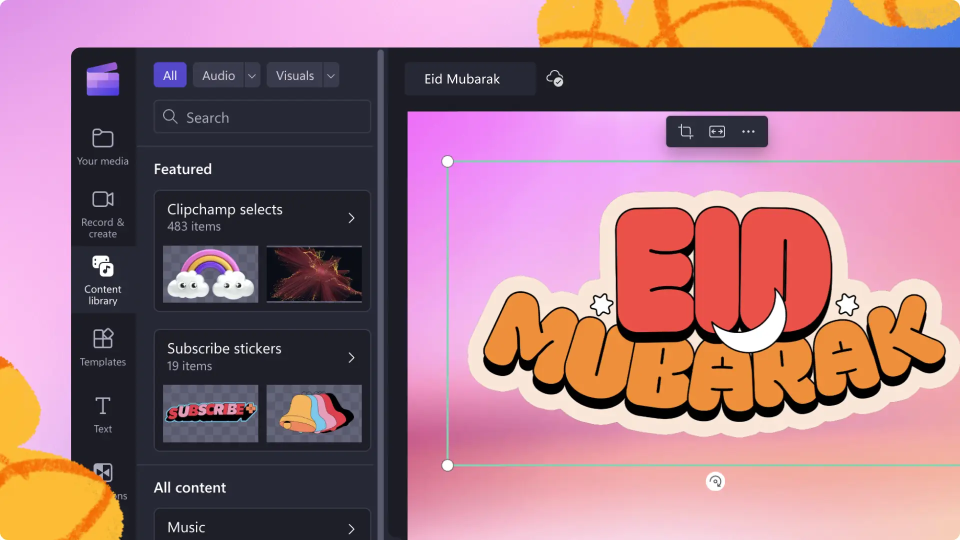Open the Text tool panel
The width and height of the screenshot is (960, 540).
click(x=102, y=413)
